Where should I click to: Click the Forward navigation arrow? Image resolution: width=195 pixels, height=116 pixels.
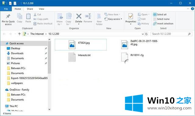[10, 34]
